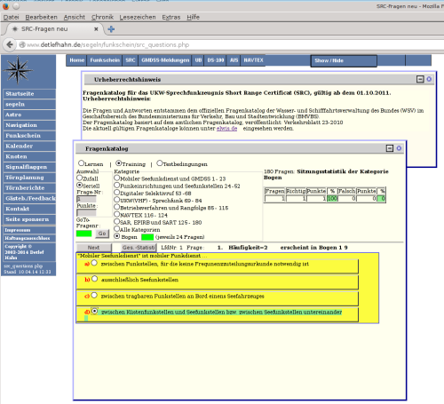This screenshot has width=444, height=404.
Task: Select category UKW(VHF) Sprechfunk 69-84
Action: tap(117, 200)
